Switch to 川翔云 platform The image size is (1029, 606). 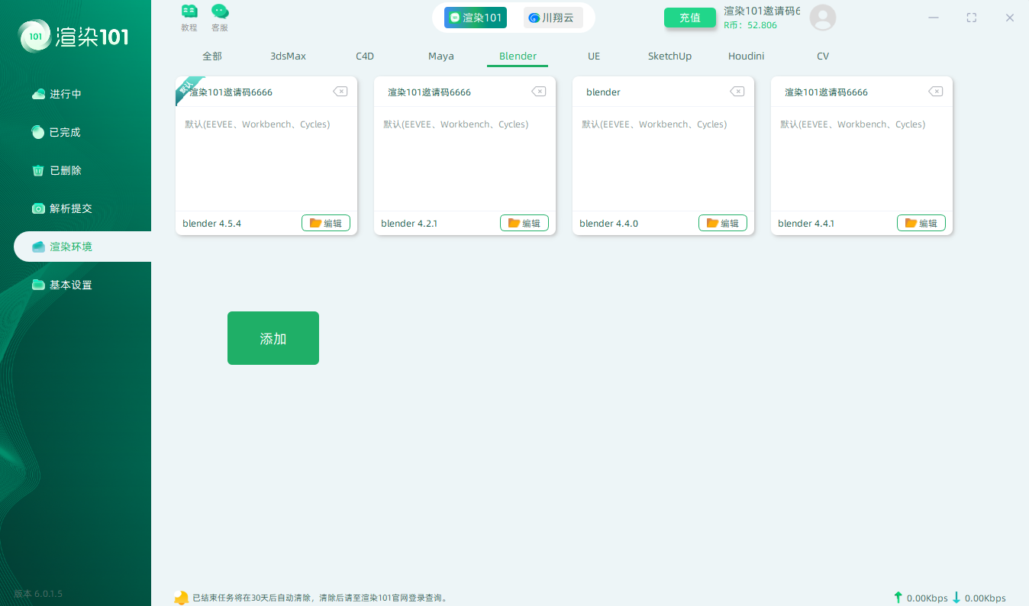point(553,18)
